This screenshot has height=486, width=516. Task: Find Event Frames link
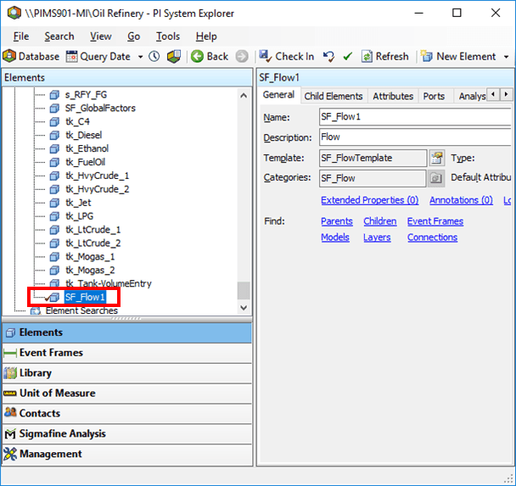coord(435,221)
